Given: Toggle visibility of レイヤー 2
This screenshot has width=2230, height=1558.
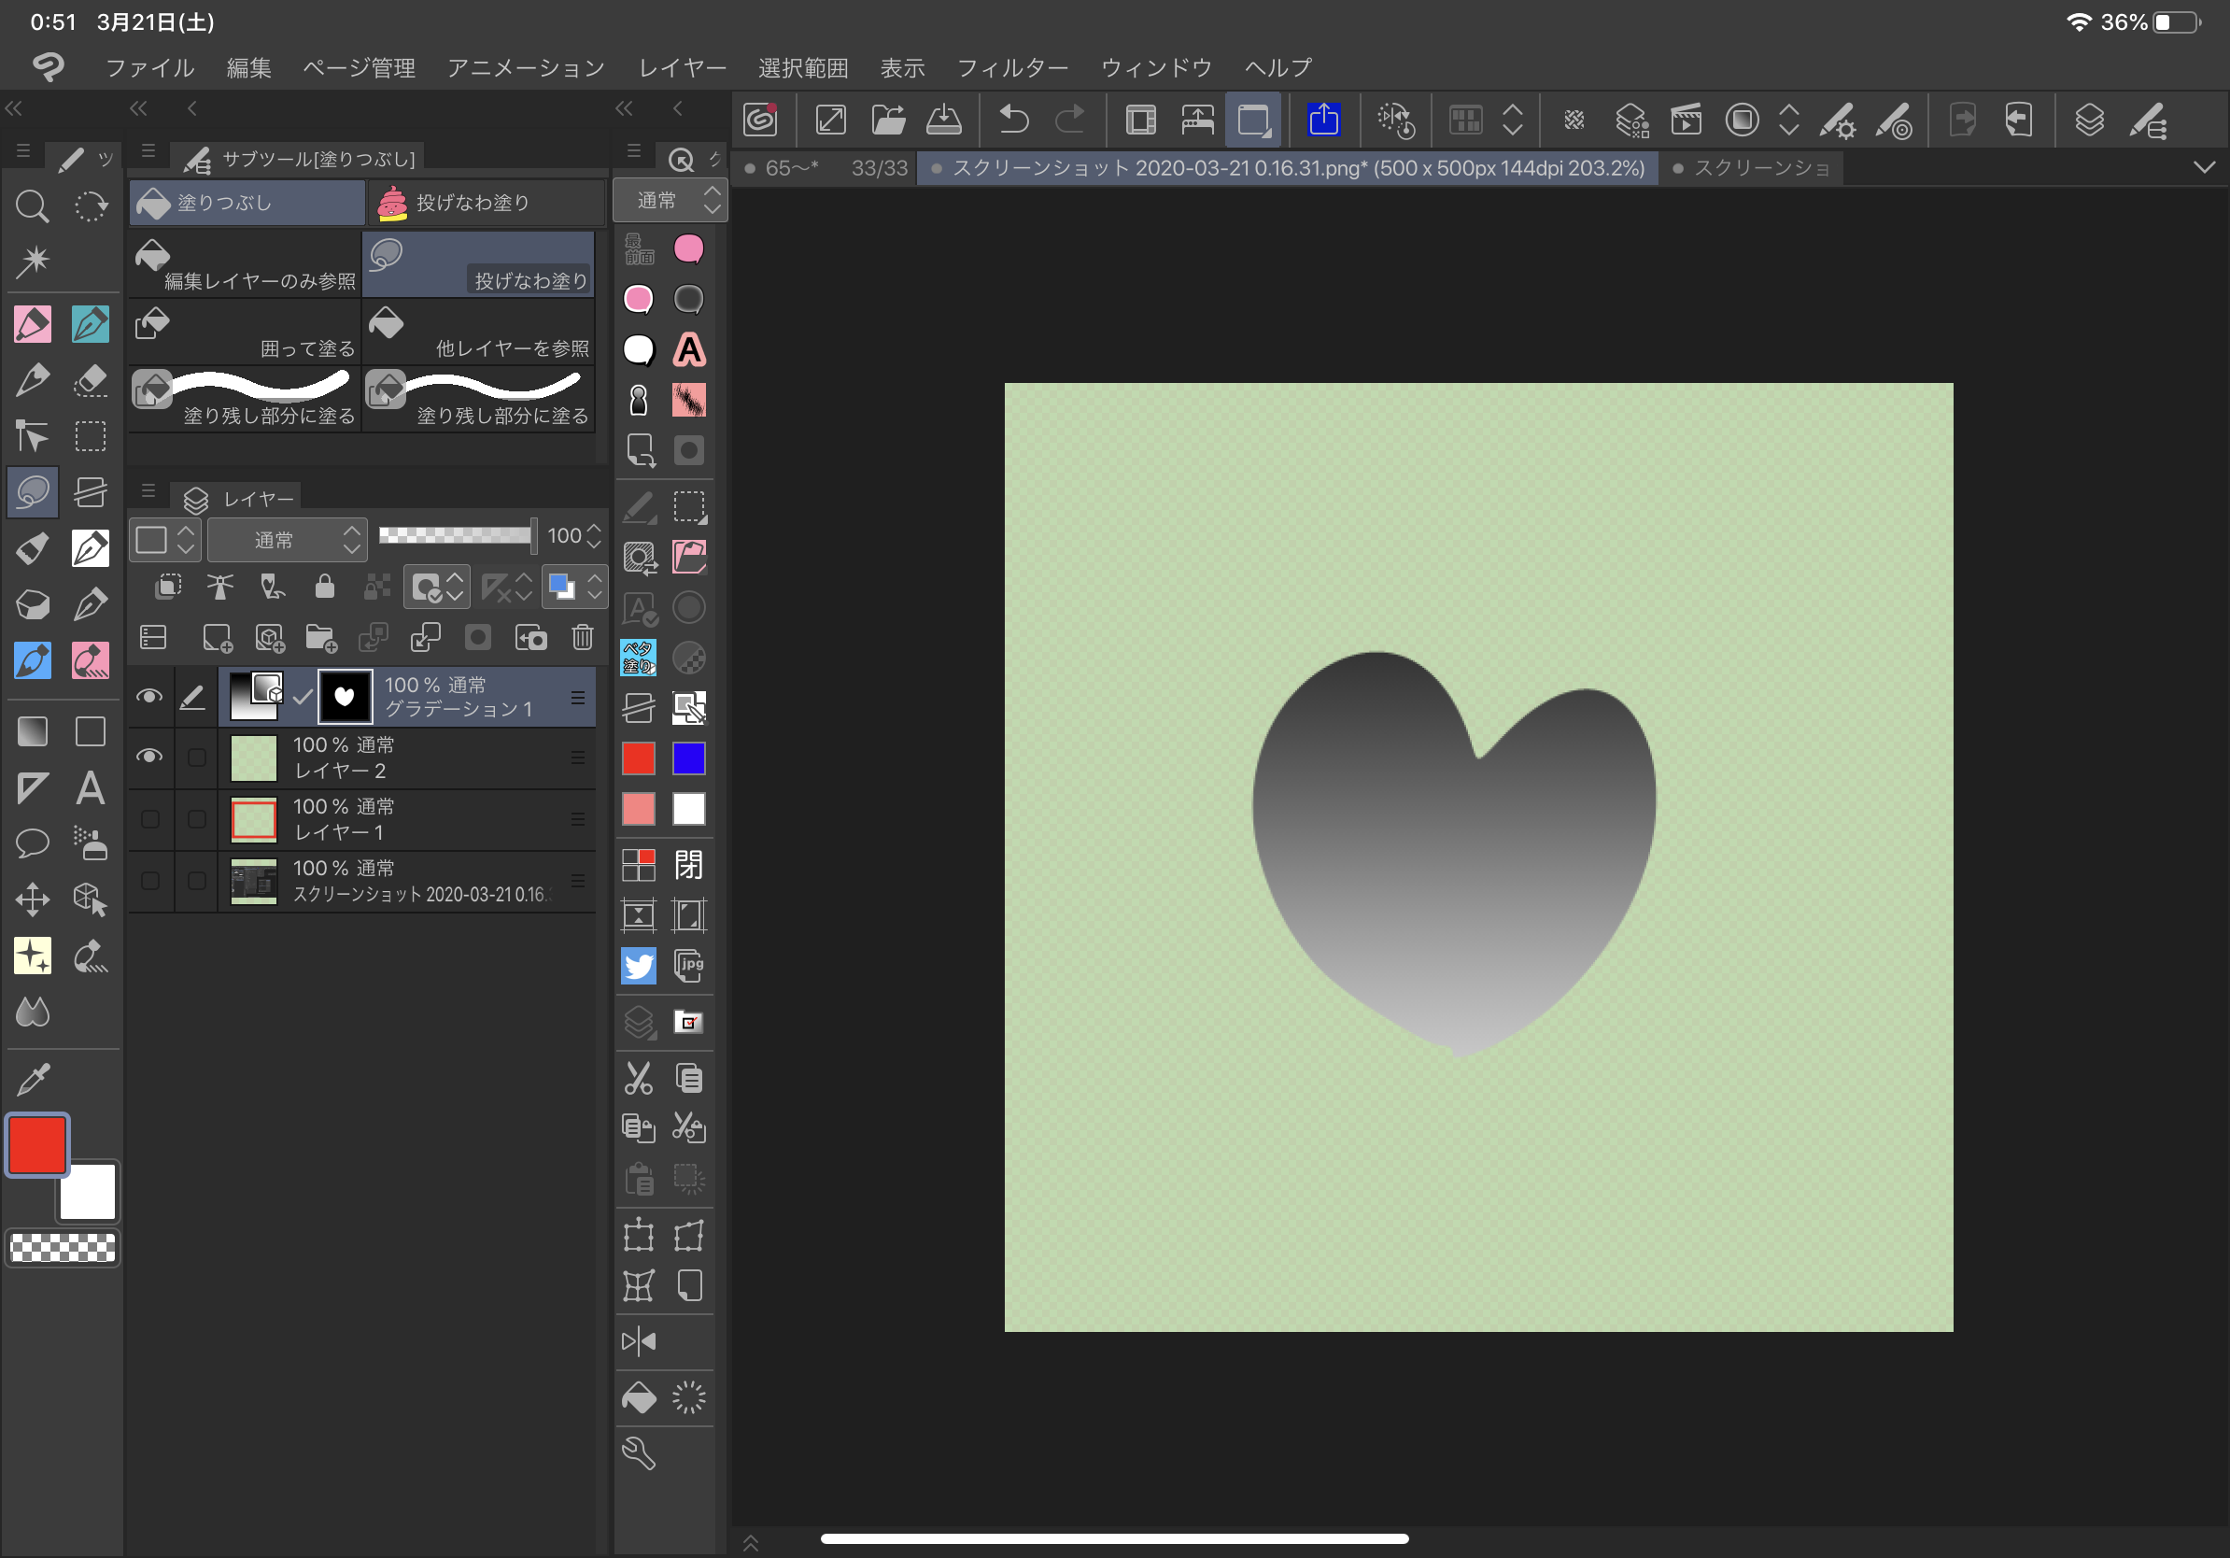Looking at the screenshot, I should coord(148,757).
